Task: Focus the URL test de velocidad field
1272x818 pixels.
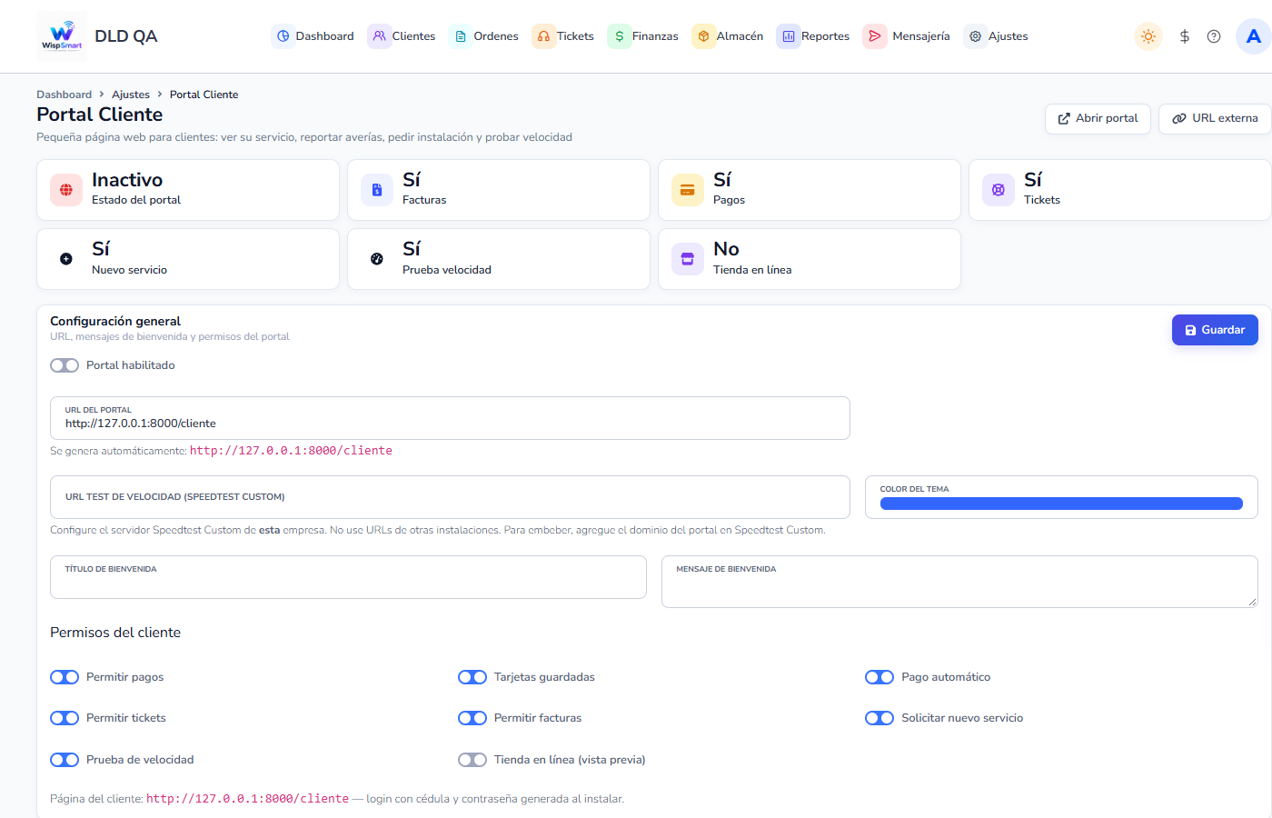Action: 450,497
